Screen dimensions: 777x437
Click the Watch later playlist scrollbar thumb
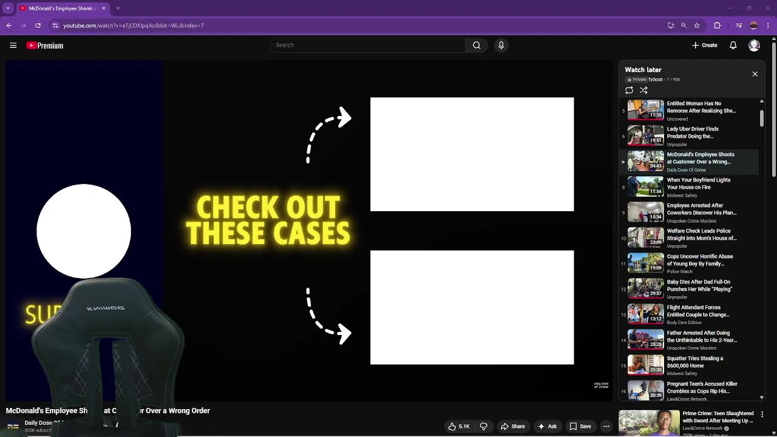tap(762, 118)
